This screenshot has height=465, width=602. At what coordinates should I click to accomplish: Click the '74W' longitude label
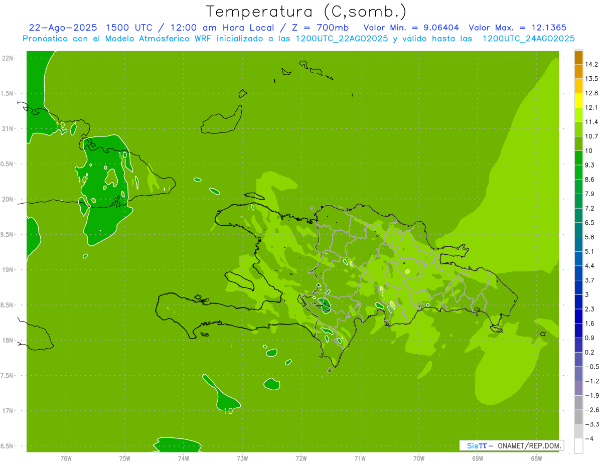(x=184, y=458)
